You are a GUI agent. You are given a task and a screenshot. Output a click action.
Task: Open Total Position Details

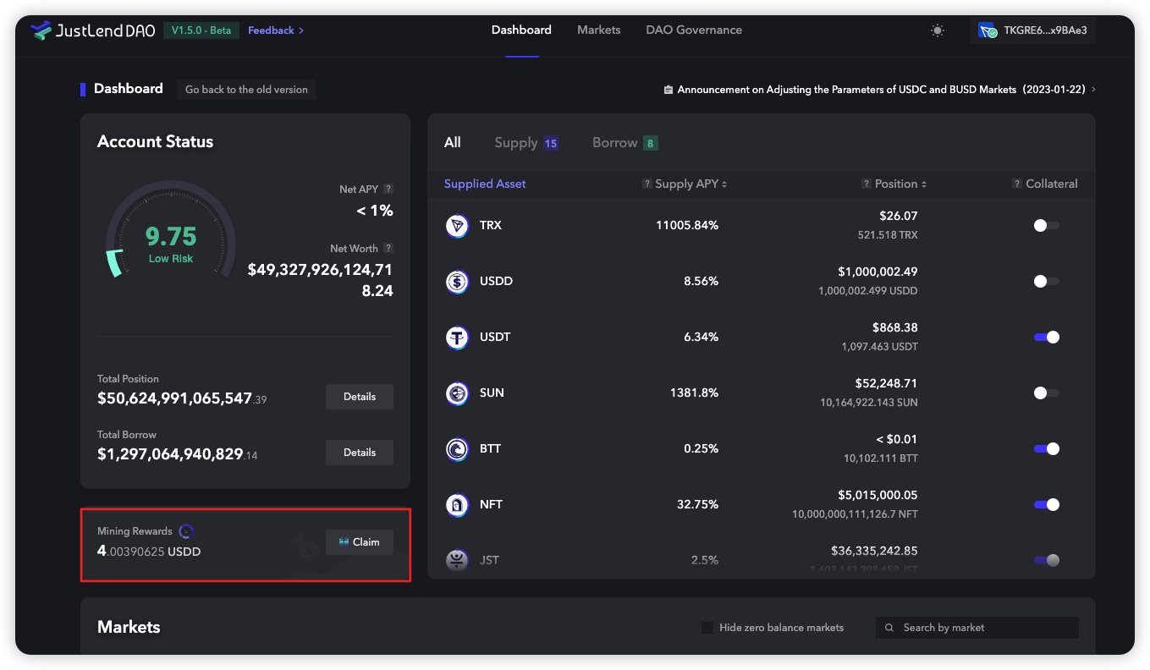[360, 397]
